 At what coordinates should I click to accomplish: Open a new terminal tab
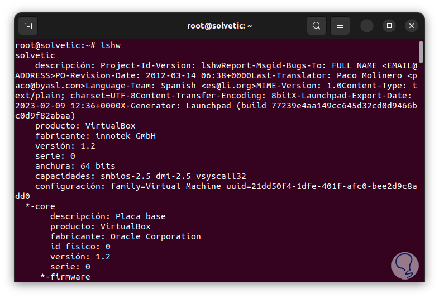[x=28, y=26]
